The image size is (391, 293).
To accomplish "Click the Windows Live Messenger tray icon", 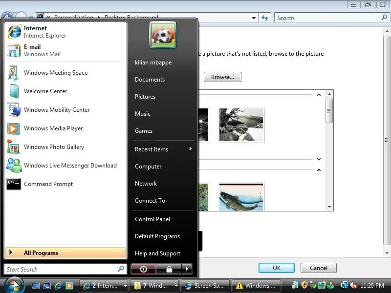I will pos(331,285).
